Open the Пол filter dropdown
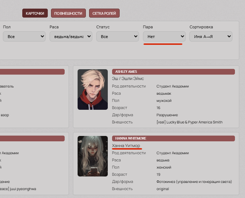This screenshot has width=245, height=198. pos(24,37)
